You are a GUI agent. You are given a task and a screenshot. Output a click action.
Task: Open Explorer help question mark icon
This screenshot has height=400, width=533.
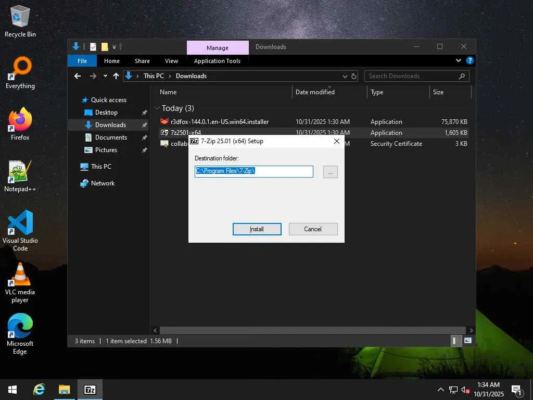tap(470, 60)
